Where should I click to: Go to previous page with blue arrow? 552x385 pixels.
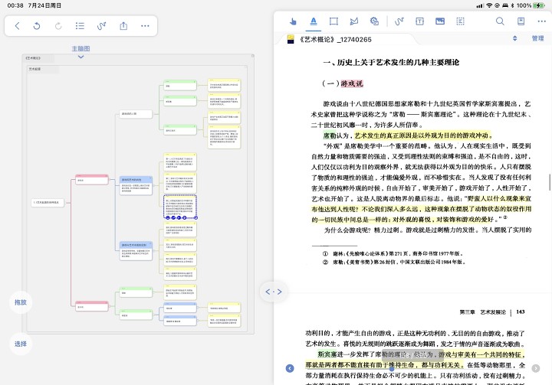coord(290,368)
